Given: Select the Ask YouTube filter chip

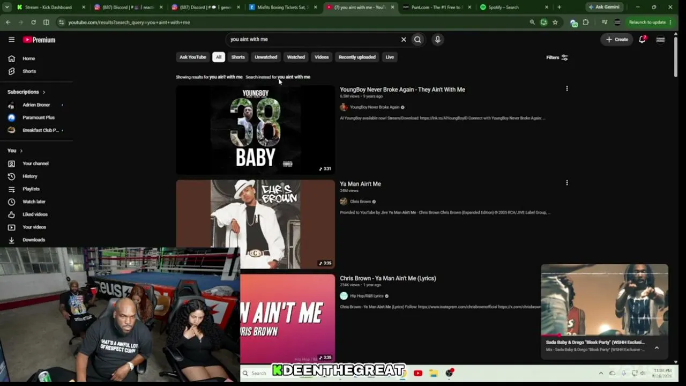Looking at the screenshot, I should click(192, 57).
